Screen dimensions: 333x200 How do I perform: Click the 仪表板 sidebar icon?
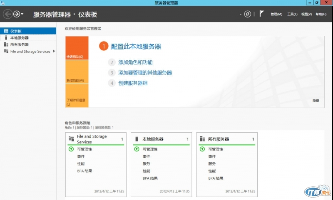pyautogui.click(x=6, y=31)
